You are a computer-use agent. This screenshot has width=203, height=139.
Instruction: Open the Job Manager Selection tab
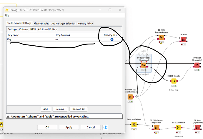click(x=63, y=24)
